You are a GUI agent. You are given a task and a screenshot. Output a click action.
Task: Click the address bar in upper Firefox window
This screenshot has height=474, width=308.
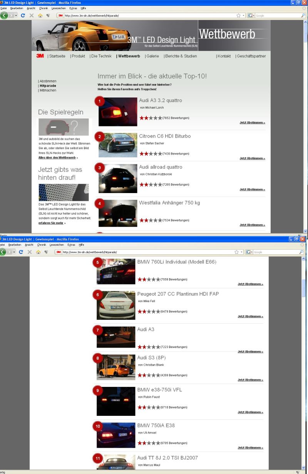pyautogui.click(x=146, y=15)
